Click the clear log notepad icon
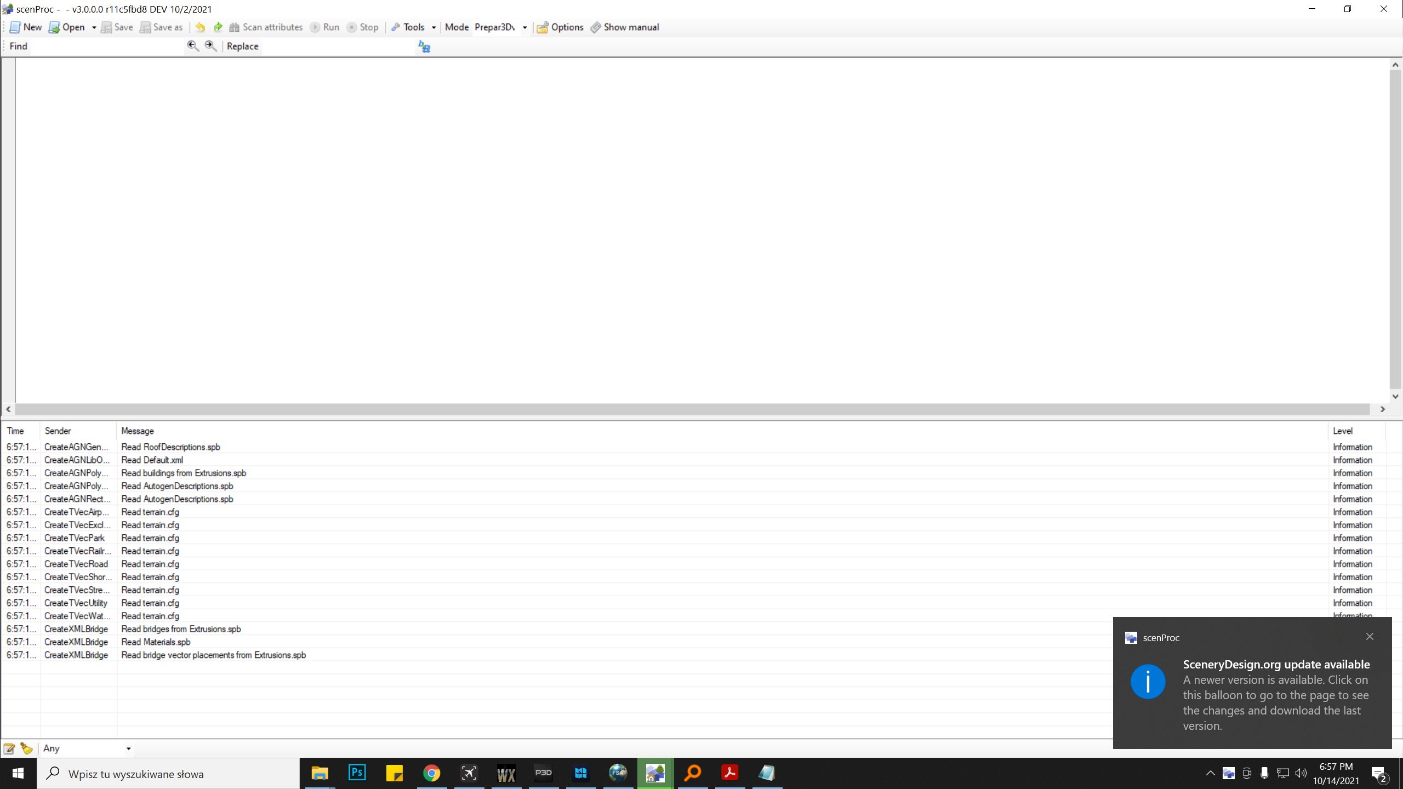Screen dimensions: 1403x789 [9, 748]
